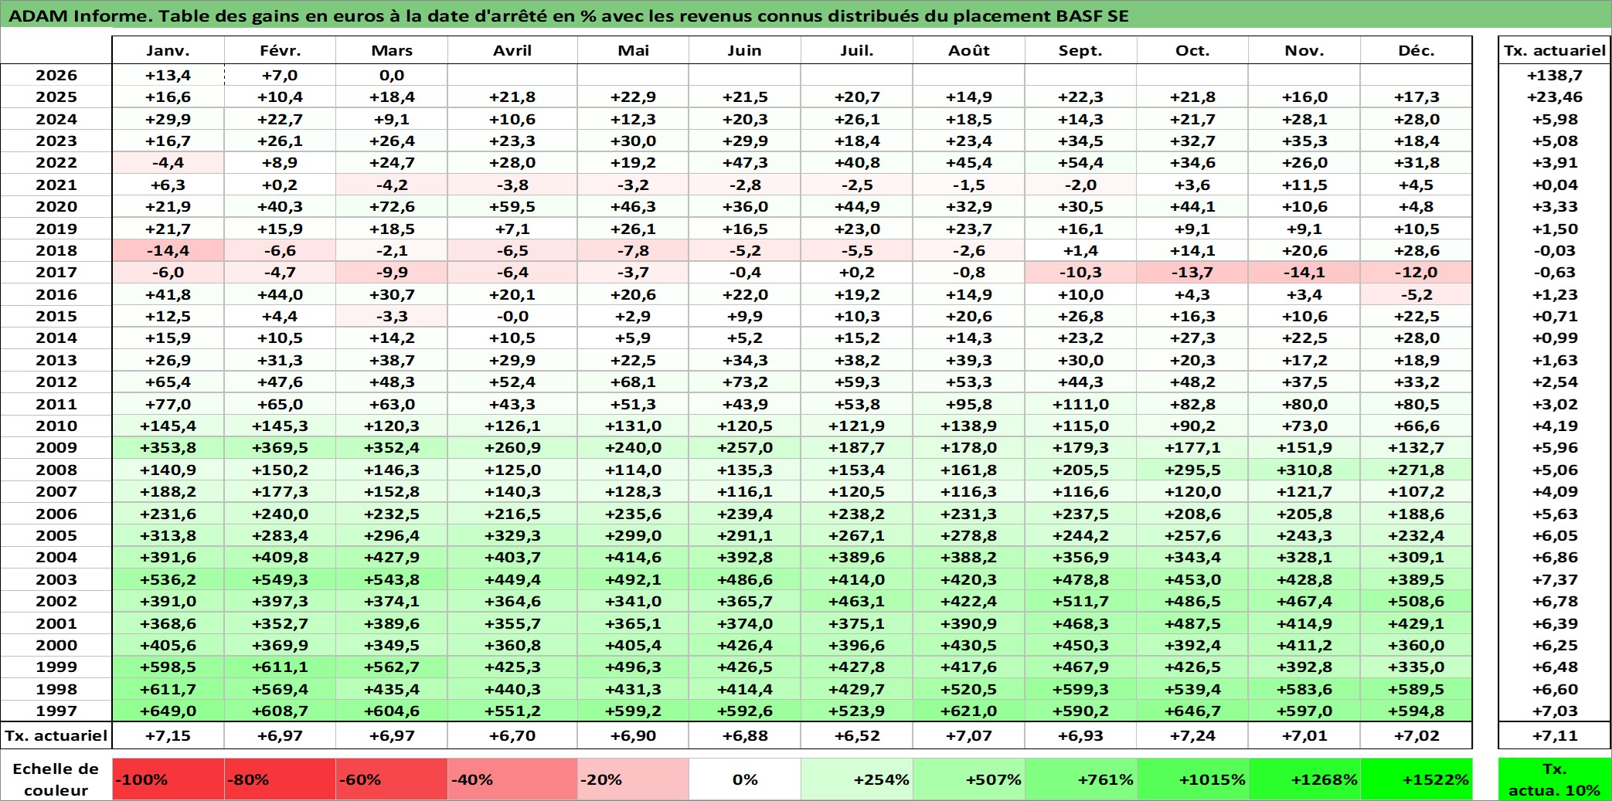Image resolution: width=1612 pixels, height=801 pixels.
Task: Click the 'Echelle de couleur' label
Action: tap(56, 779)
